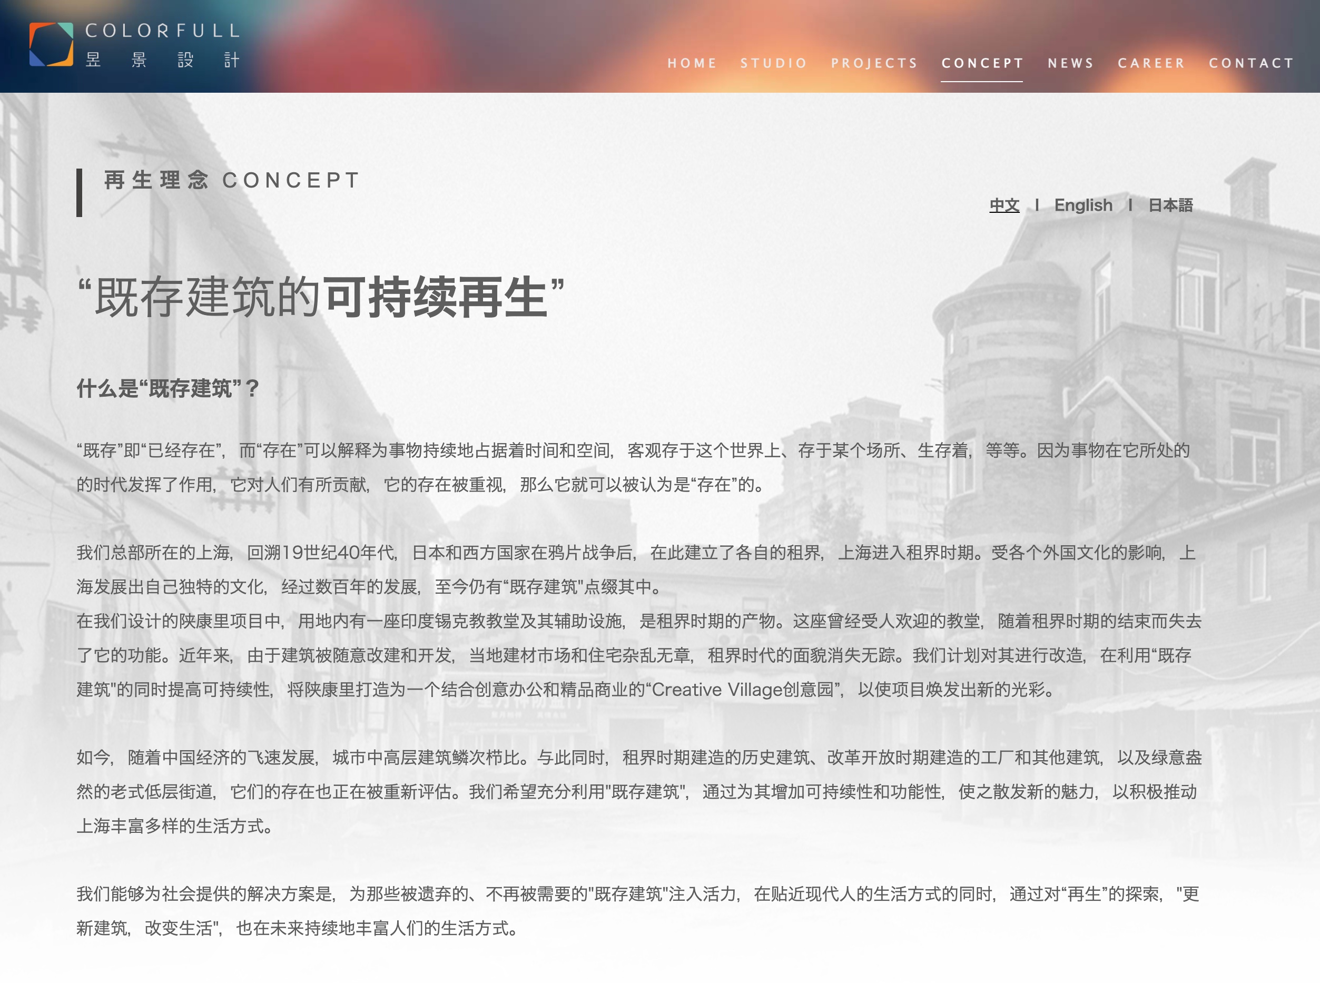The height and width of the screenshot is (983, 1320).
Task: Click the 再生理念 CONCEPT section heading
Action: [x=232, y=180]
